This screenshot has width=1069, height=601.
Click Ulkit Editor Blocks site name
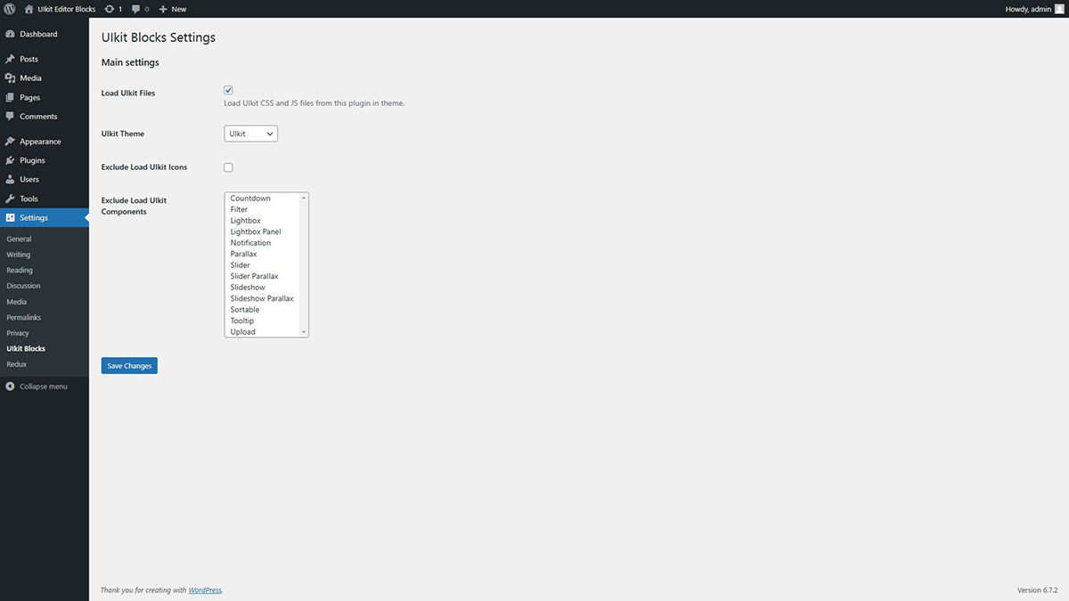click(67, 9)
